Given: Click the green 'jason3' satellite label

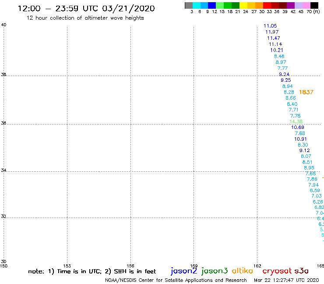Looking at the screenshot, I should click(215, 271).
